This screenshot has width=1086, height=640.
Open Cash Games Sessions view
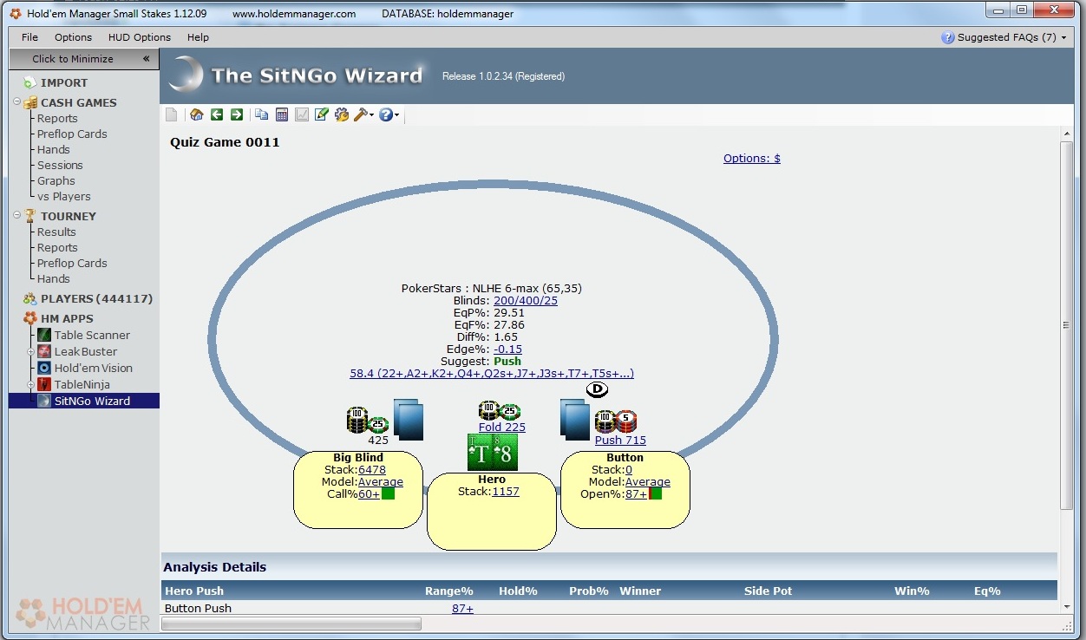coord(60,166)
